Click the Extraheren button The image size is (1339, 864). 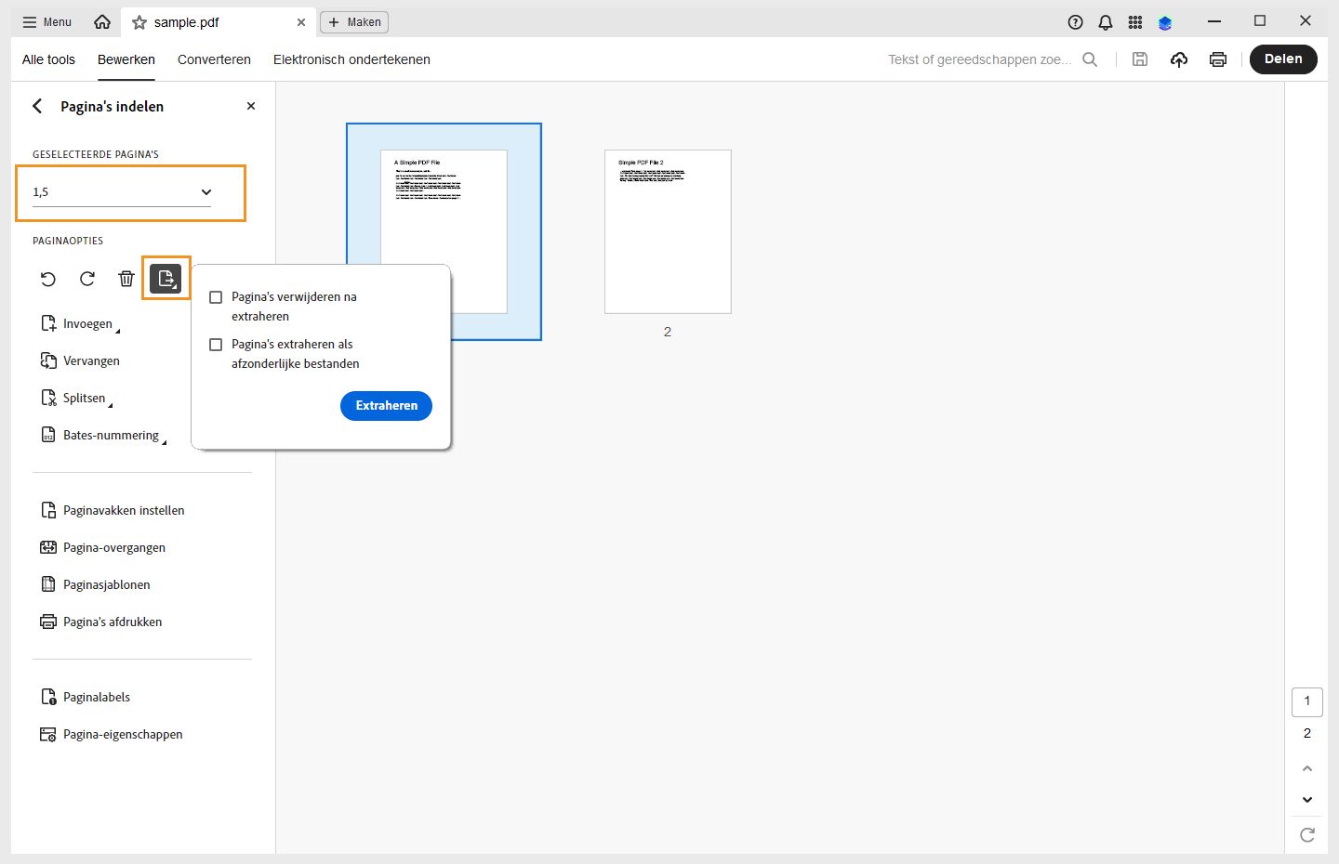[386, 406]
